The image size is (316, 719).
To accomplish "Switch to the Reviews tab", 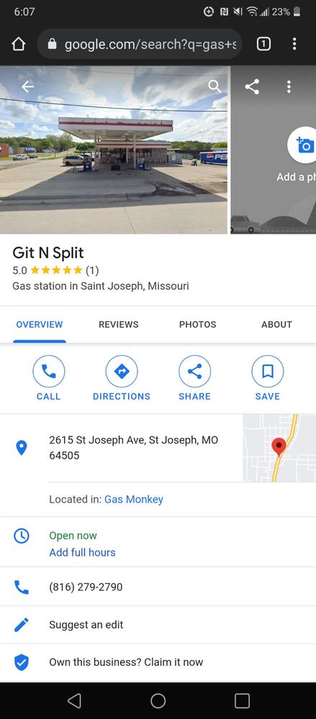I will click(x=119, y=325).
